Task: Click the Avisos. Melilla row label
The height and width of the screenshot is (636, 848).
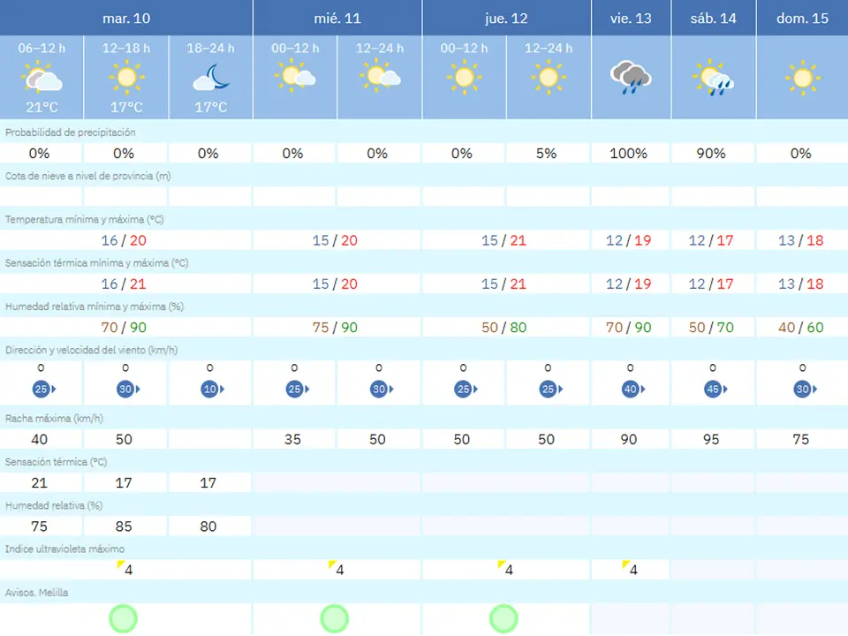Action: pos(37,593)
